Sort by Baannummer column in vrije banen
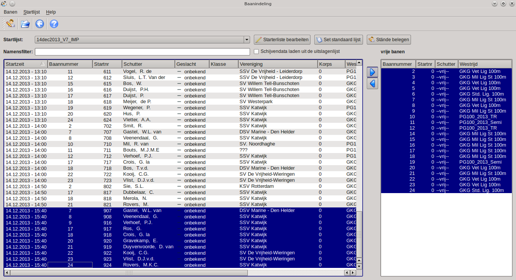The image size is (516, 280). click(398, 64)
